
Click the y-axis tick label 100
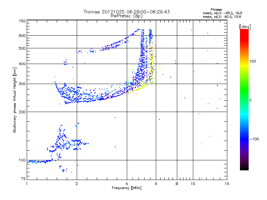22,160
